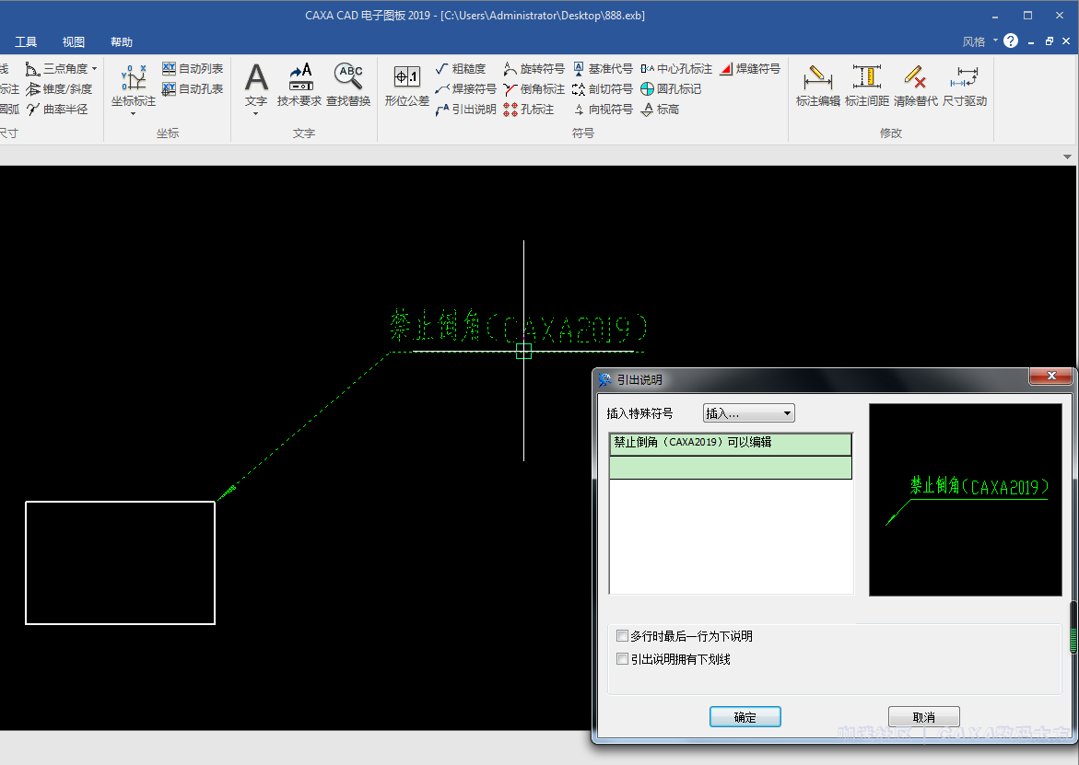Toggle 引出说明拥有下划线 checkbox
The image size is (1079, 765).
[x=623, y=659]
